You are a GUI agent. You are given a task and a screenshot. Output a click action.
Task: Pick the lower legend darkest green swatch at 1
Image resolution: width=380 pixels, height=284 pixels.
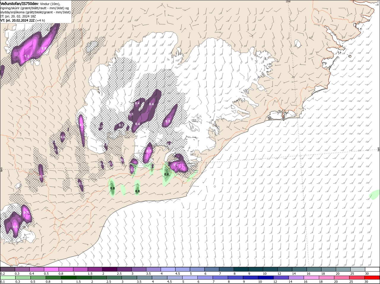pyautogui.click(x=68, y=278)
